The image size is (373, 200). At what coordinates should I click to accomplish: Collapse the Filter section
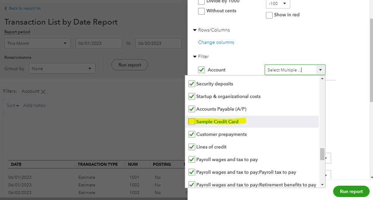[195, 57]
